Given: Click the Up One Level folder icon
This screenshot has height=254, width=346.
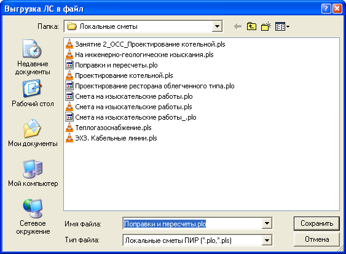Looking at the screenshot, I should (251, 26).
